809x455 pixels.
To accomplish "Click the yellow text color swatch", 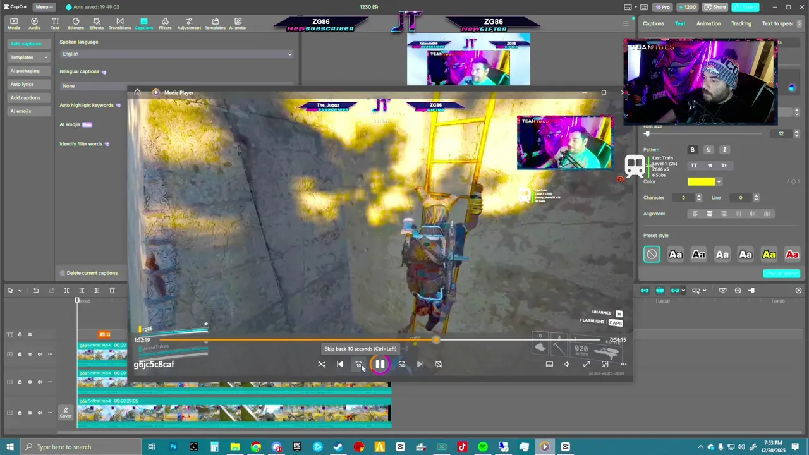I will coord(702,182).
